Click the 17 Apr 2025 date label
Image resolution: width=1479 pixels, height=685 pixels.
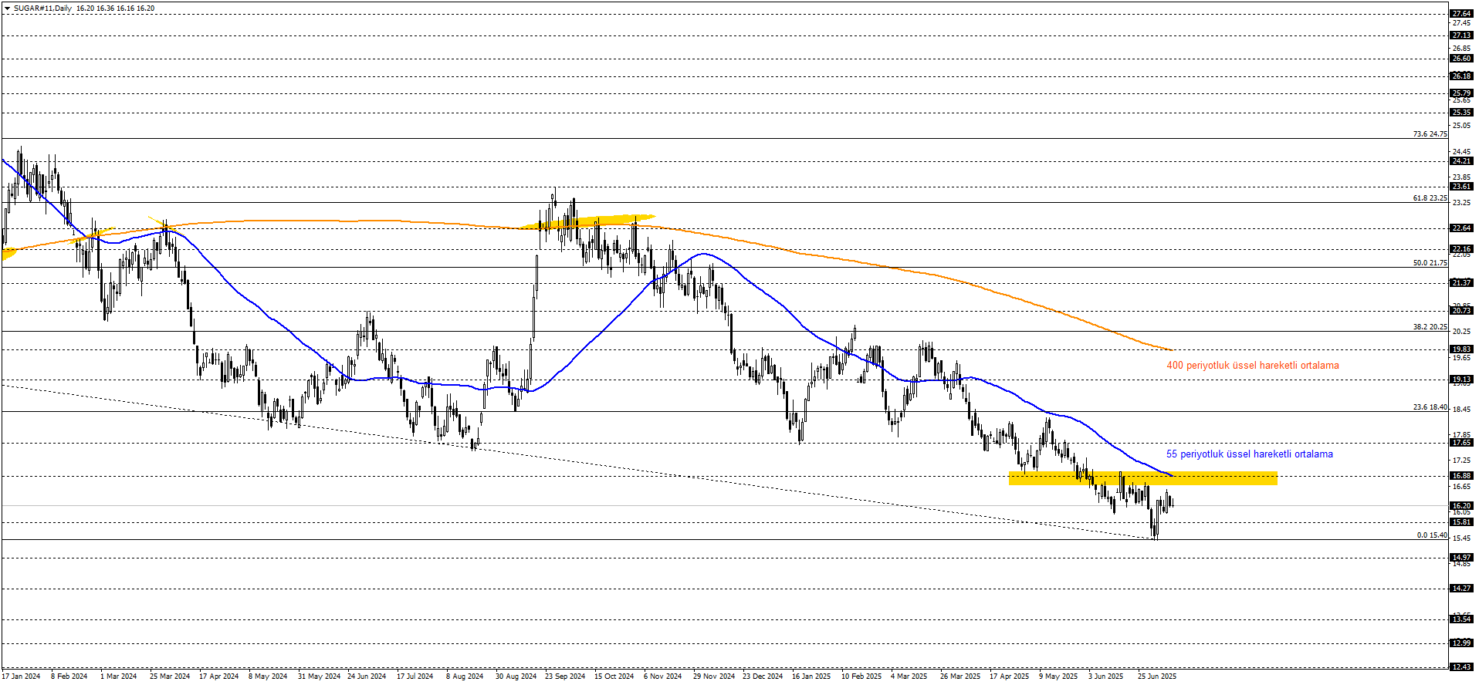1010,677
